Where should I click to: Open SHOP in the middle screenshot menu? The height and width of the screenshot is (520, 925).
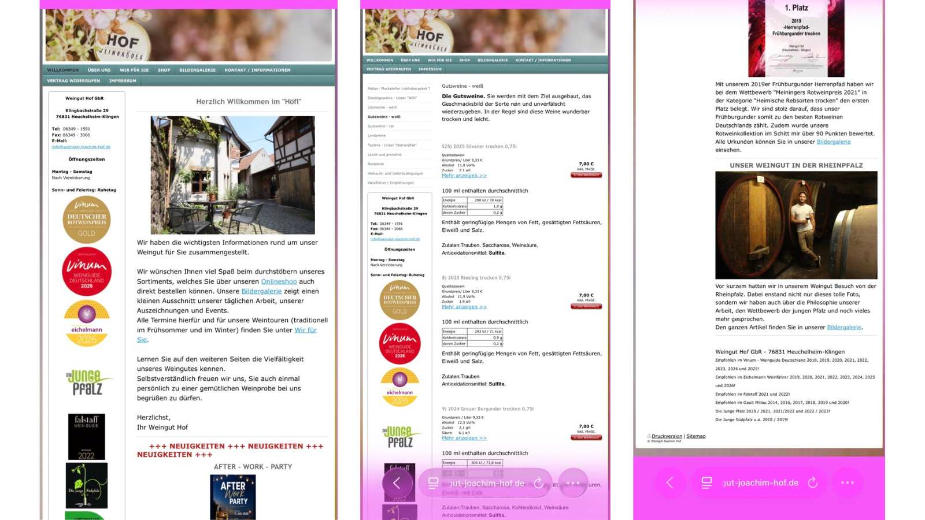pyautogui.click(x=465, y=60)
